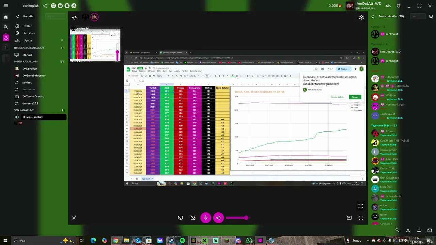
Task: Refresh the Sunucudakiler member list
Action: tap(373, 16)
